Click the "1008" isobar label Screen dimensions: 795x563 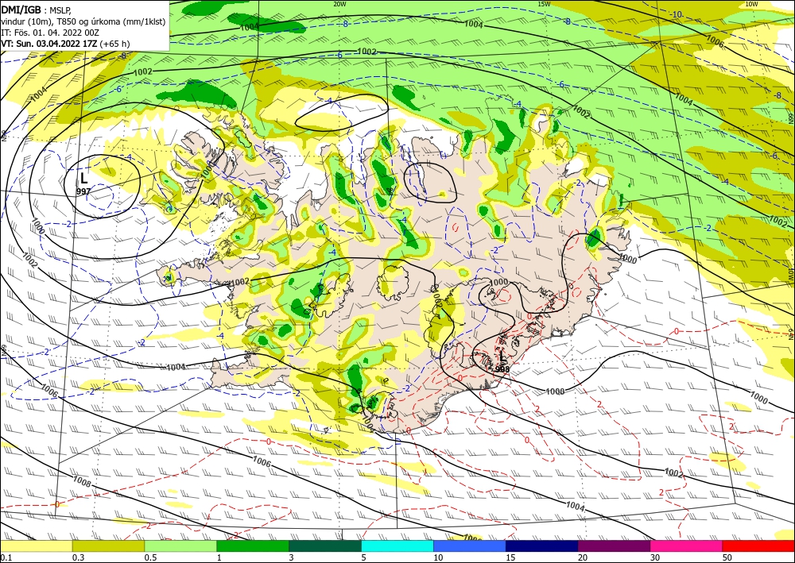[82, 481]
